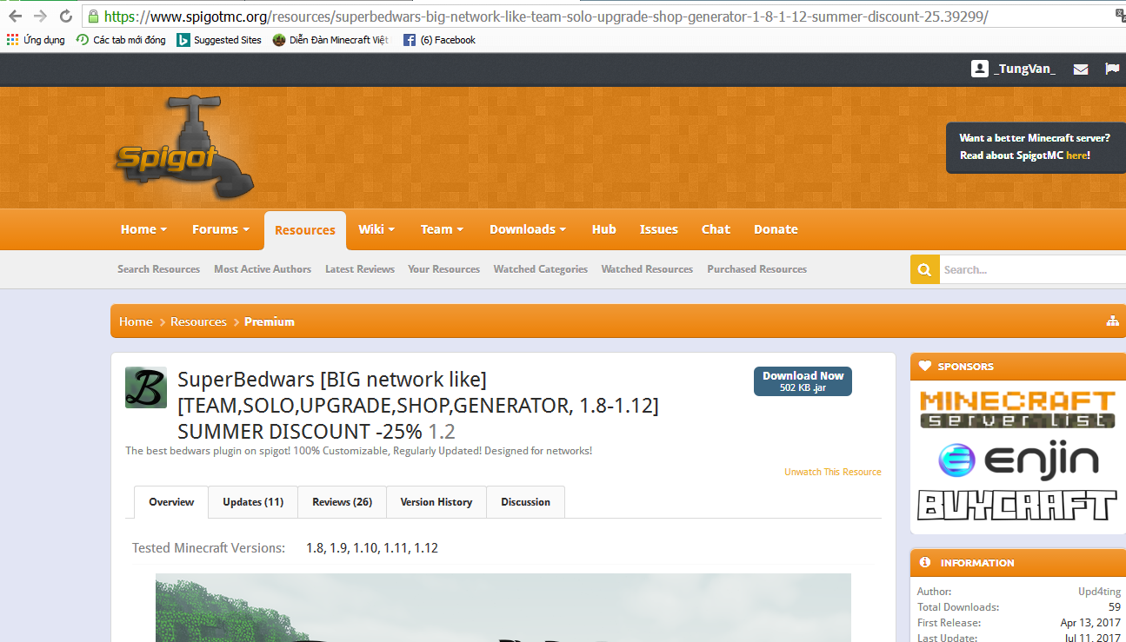Open Search Resources link

(158, 269)
